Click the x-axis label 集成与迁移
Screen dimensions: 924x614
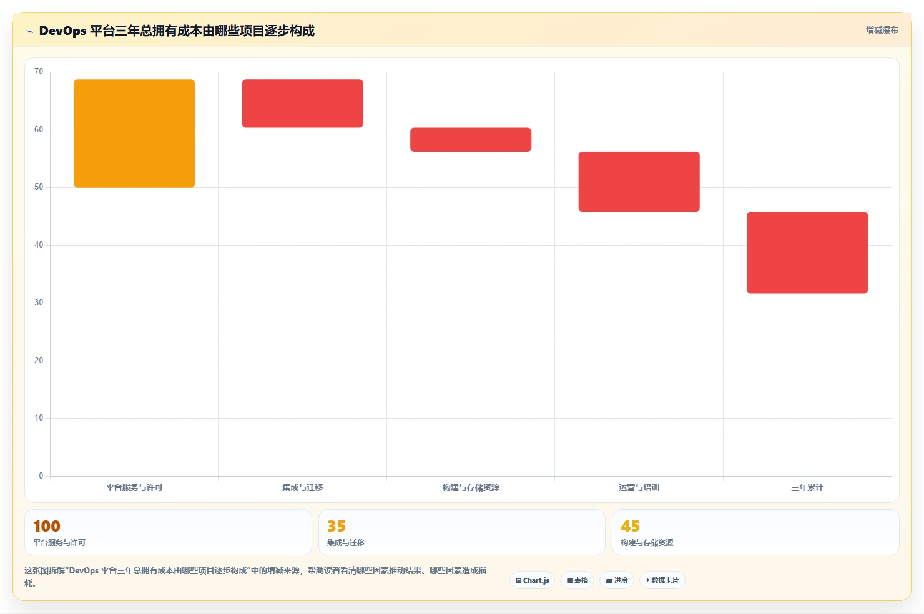303,487
